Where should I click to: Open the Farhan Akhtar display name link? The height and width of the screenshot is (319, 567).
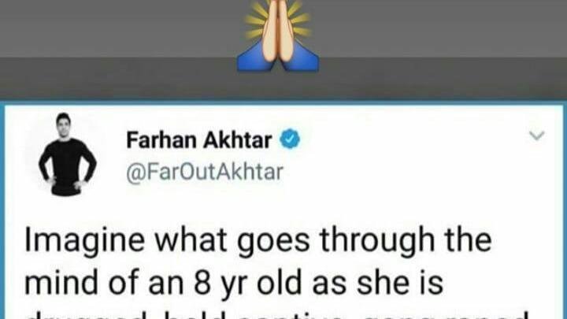199,140
